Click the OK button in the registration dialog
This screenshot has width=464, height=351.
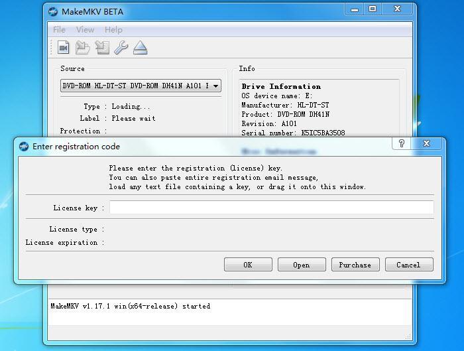[x=248, y=265]
